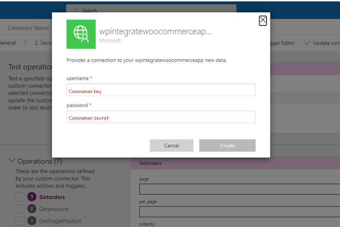Click the number 3 badge for GetSingleProduct
Screen dimensions: 340x227
click(32, 221)
